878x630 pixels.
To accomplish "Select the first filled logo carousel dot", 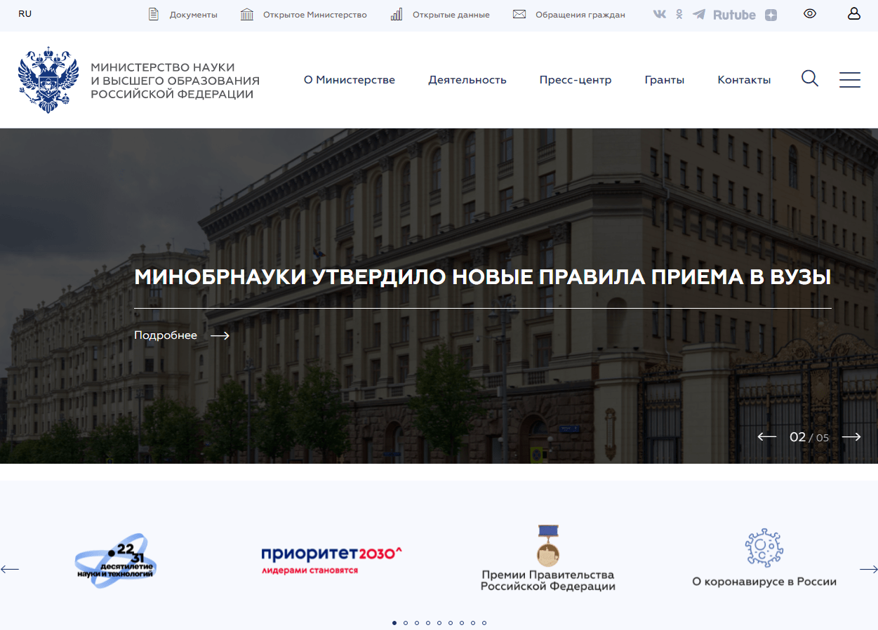I will tap(394, 623).
